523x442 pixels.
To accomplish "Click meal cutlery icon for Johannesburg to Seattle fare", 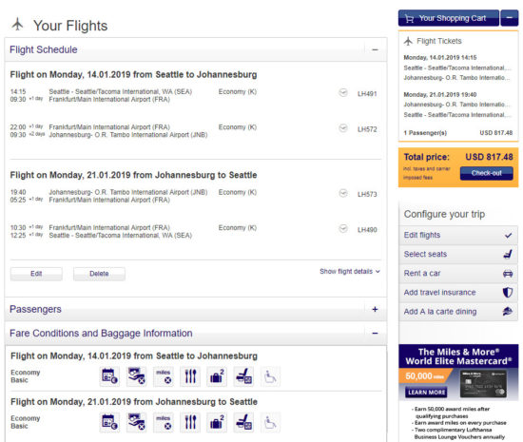I will tap(190, 422).
